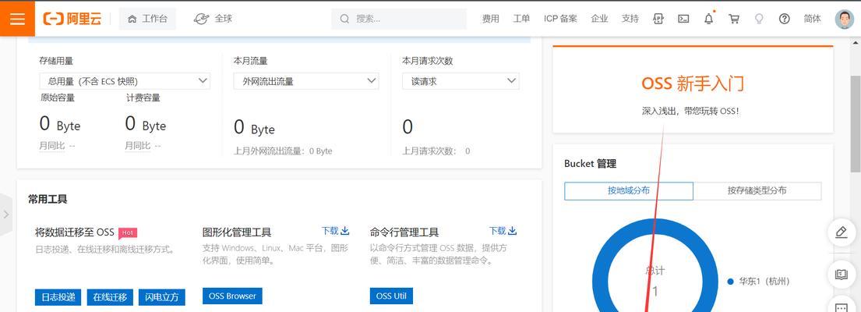Open the help question mark icon
861x312 pixels.
784,19
